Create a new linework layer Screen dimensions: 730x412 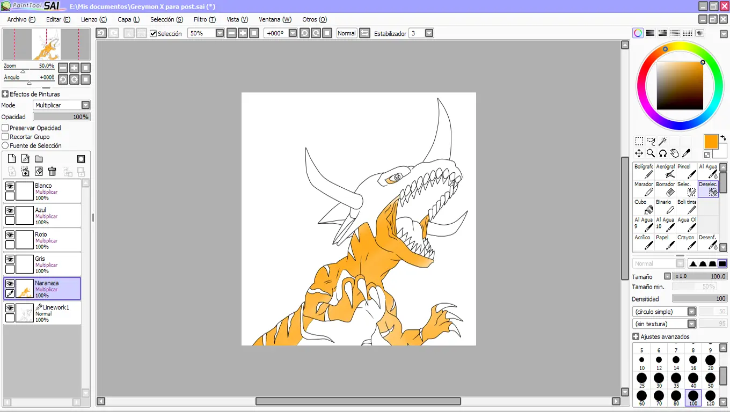point(25,159)
